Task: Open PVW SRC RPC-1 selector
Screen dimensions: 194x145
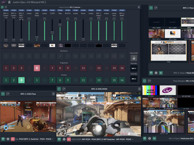Action: [x=134, y=79]
